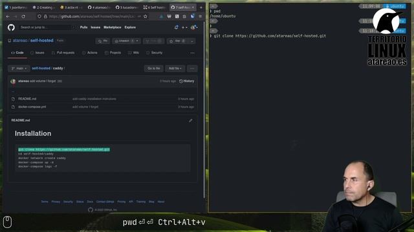Open the more options button near Add file
Viewport: 414px width, 232px height.
tap(192, 68)
